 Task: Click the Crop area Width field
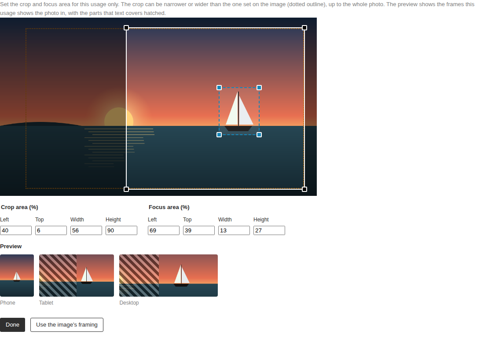[86, 230]
